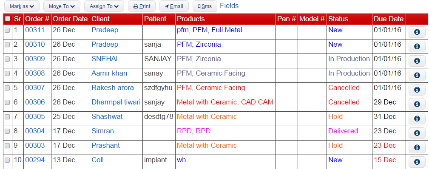The image size is (429, 169).
Task: Tick checkbox for order 00303
Action: coord(7,146)
